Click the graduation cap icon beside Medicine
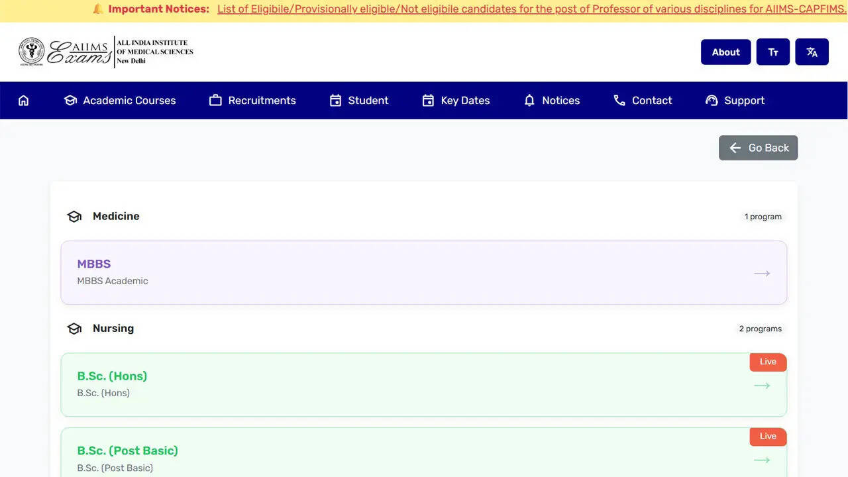 [x=74, y=217]
